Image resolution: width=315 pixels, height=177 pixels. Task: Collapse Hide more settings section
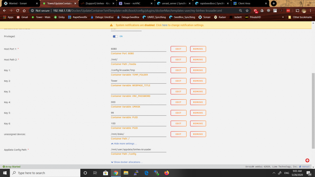[124, 144]
